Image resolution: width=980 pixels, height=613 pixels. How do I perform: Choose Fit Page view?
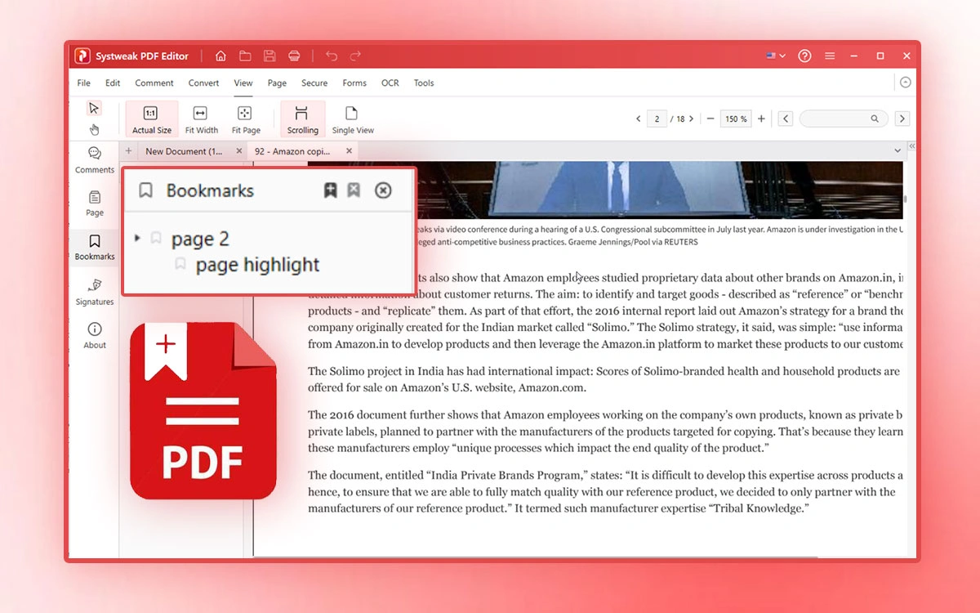tap(245, 119)
